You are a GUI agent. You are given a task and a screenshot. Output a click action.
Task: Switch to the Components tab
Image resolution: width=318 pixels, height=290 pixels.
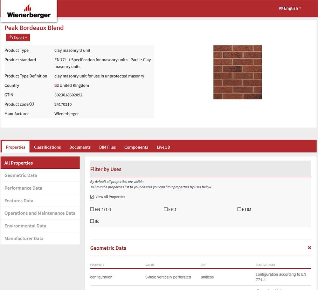pos(136,147)
